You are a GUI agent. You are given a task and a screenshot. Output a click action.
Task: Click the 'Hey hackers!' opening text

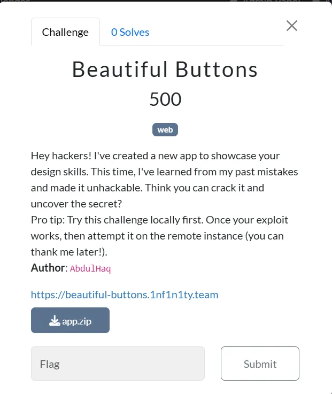pos(61,156)
